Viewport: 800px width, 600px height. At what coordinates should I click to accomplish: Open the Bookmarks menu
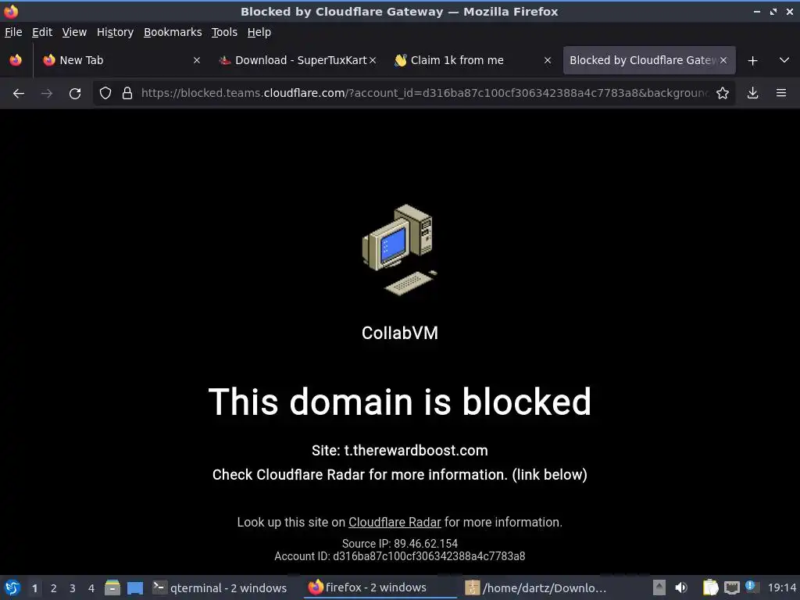[x=173, y=32]
